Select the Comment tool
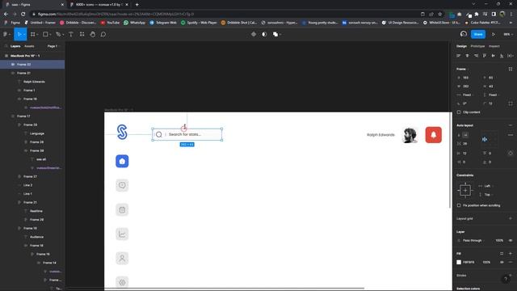Screen dimensions: 517x291 point(103,34)
